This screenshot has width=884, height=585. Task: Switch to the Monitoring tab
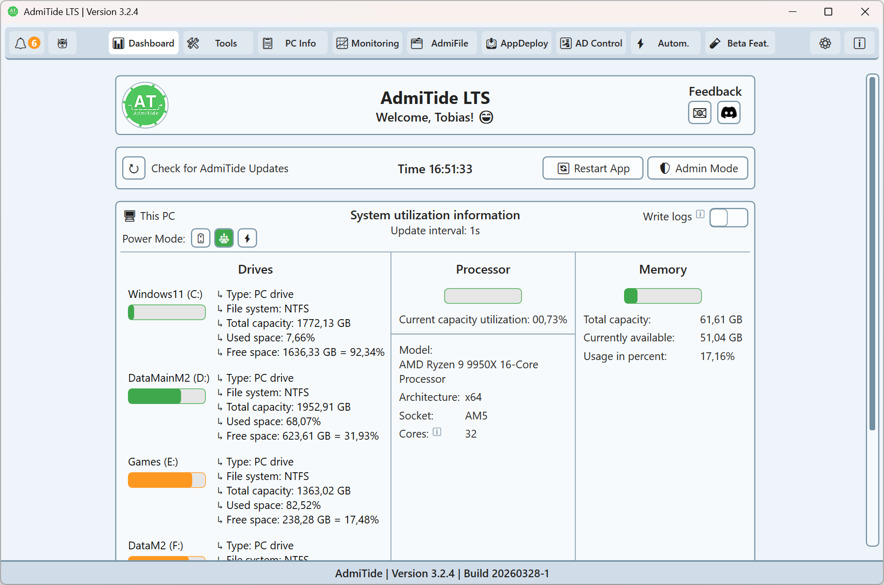click(x=368, y=43)
